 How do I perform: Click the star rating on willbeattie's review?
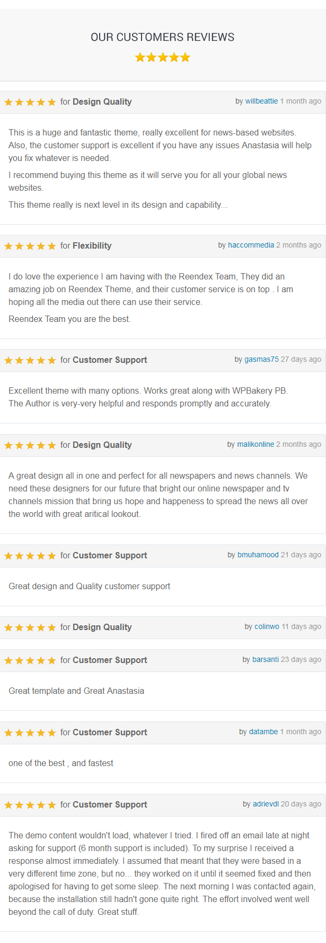coord(30,102)
